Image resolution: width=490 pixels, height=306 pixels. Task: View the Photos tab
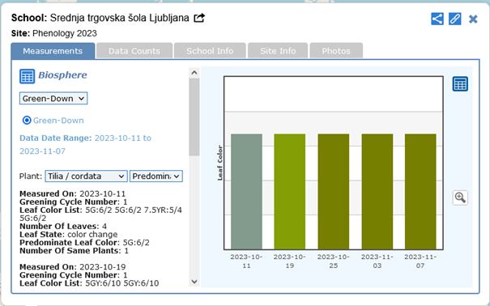(x=336, y=51)
